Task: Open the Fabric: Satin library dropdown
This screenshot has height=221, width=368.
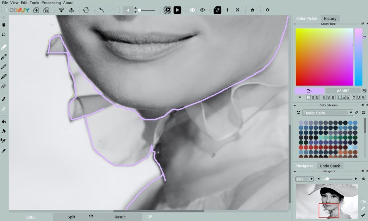Action: (327, 112)
